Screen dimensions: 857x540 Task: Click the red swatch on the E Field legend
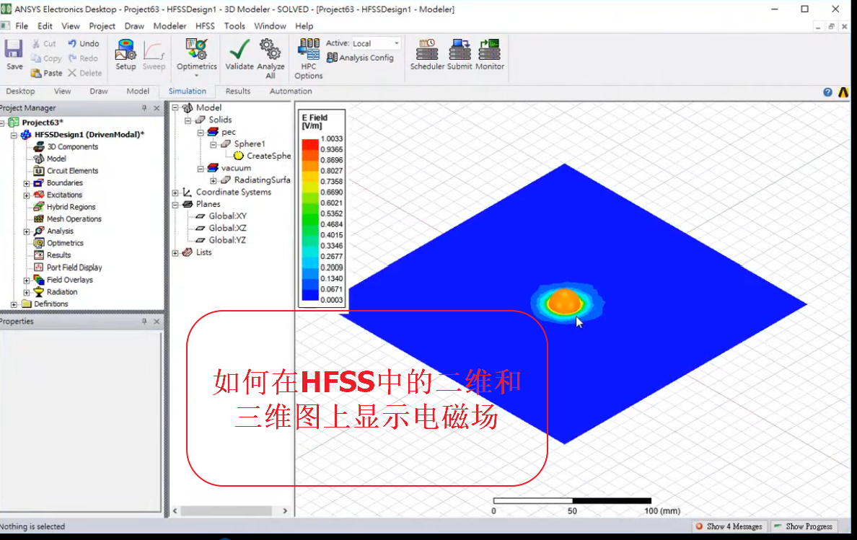coord(310,144)
